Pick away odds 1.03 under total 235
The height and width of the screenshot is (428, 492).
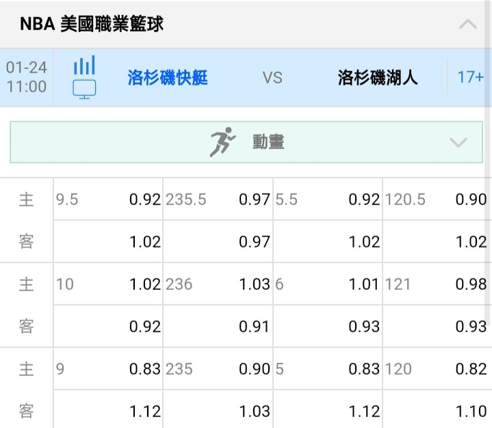click(x=254, y=411)
